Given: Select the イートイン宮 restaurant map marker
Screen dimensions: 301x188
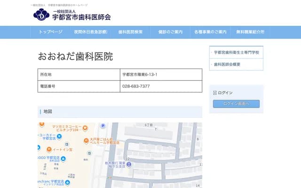Looking at the screenshot, I should 49,149.
